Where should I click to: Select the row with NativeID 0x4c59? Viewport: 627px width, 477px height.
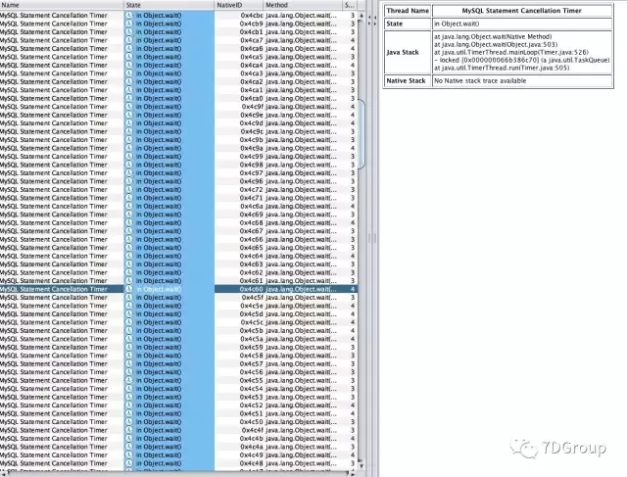(178, 347)
